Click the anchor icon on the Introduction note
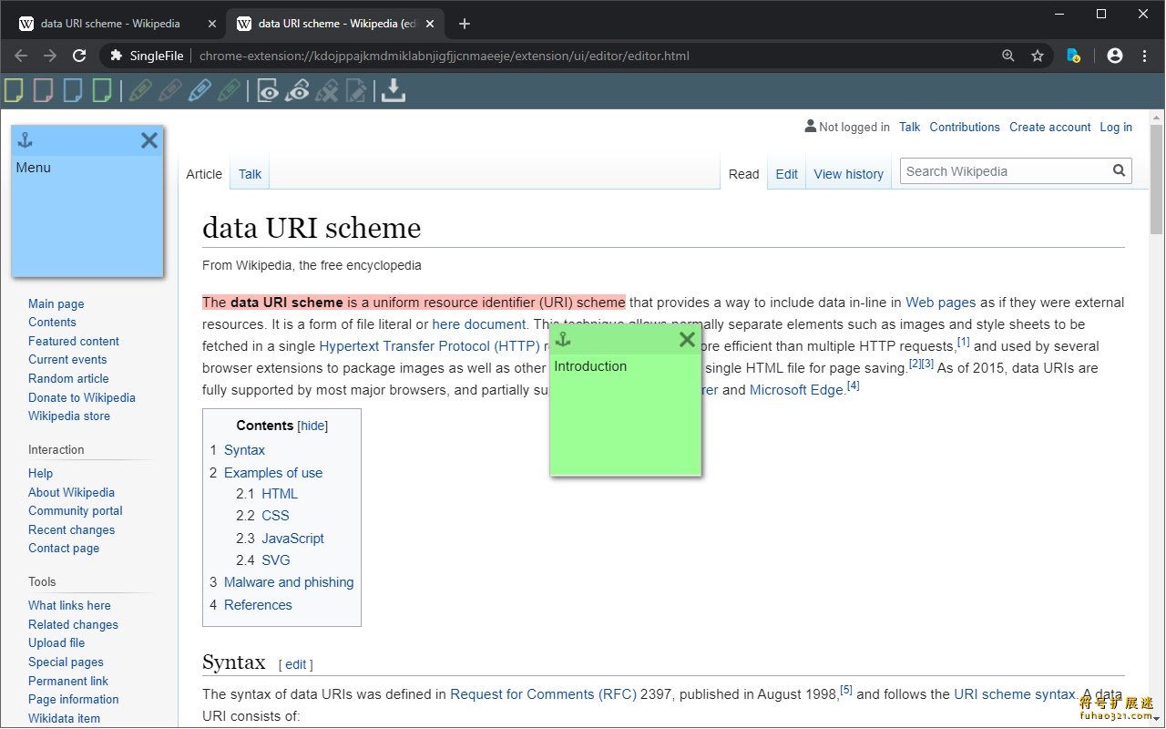Screen dimensions: 1166x729 point(563,340)
